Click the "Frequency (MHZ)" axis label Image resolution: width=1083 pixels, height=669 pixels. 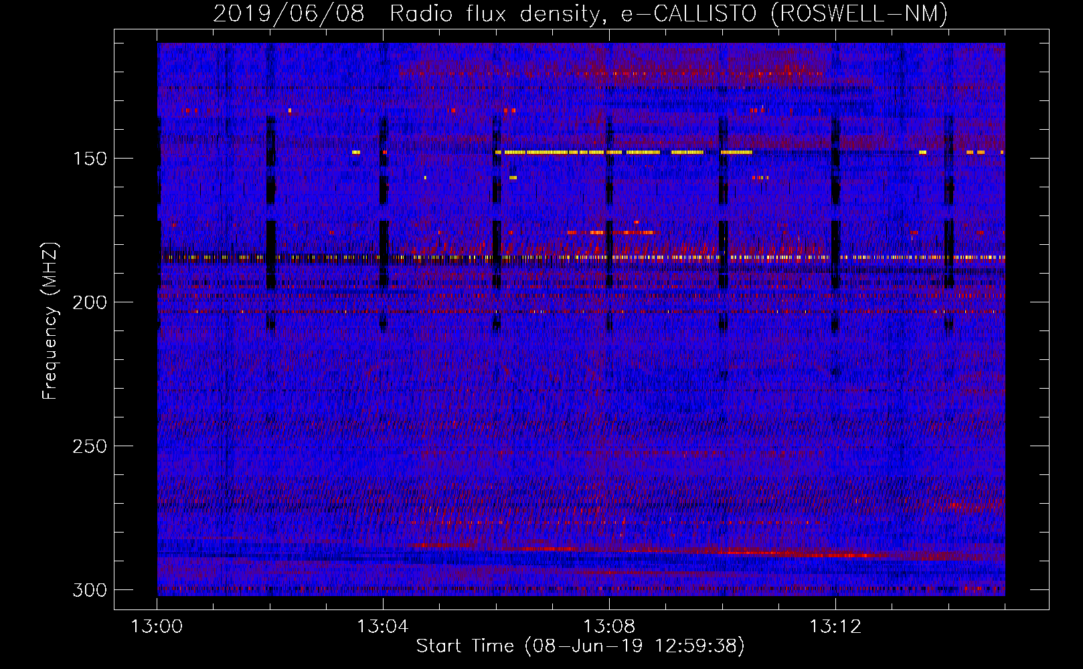click(x=51, y=320)
